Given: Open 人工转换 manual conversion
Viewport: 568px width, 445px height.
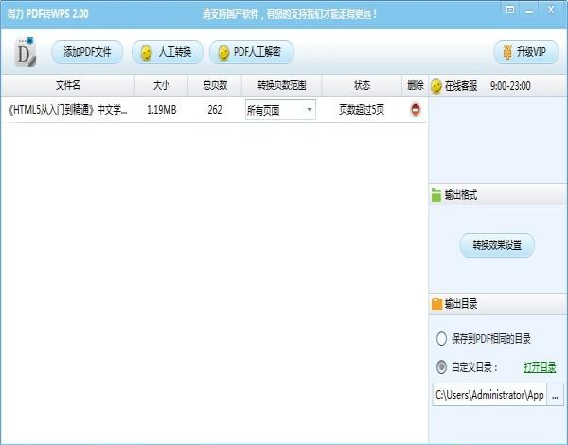Looking at the screenshot, I should pos(167,52).
